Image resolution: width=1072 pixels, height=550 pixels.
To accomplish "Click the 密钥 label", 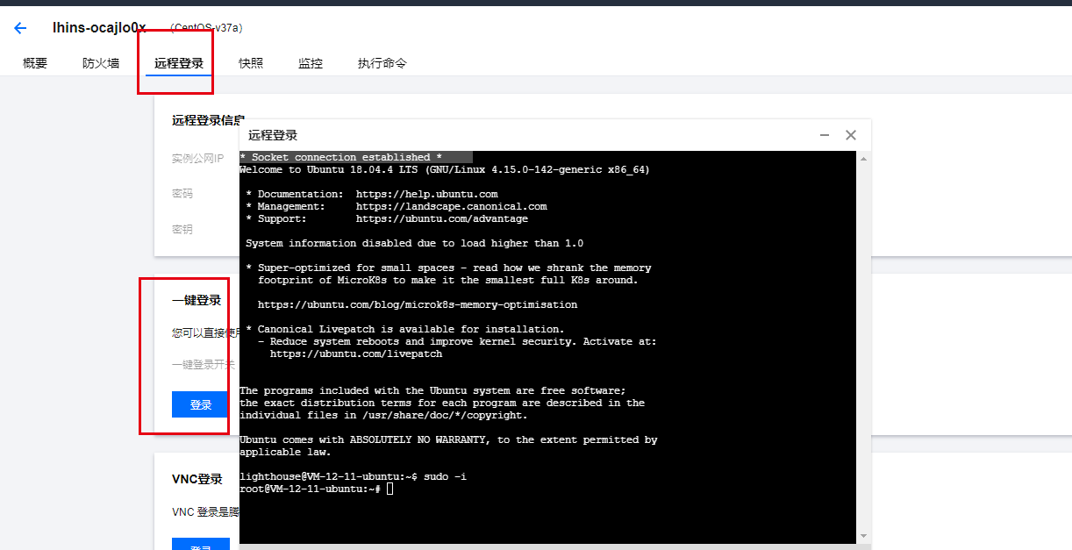I will pos(182,229).
